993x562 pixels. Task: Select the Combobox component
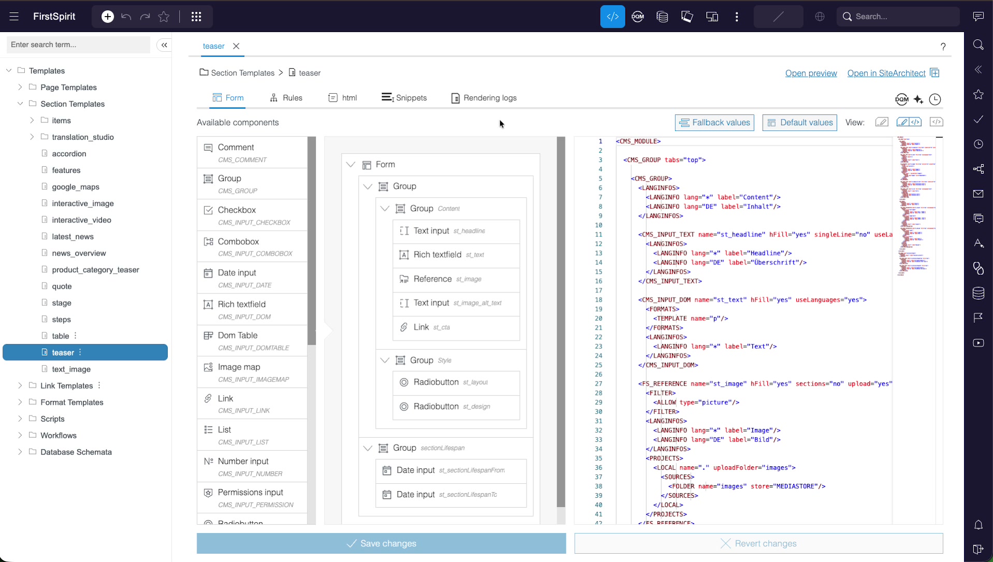click(x=252, y=247)
